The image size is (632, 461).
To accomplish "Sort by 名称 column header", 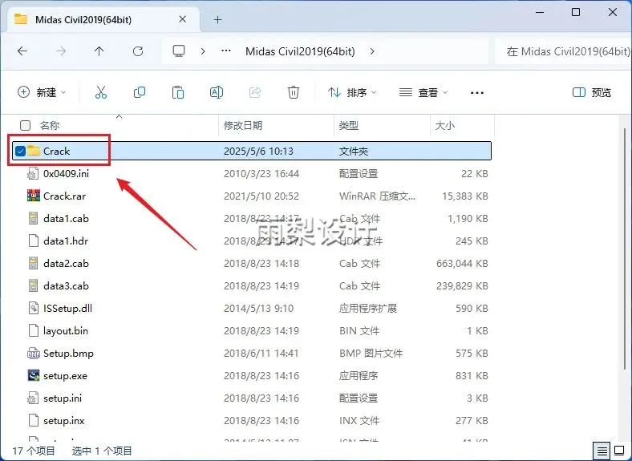I will click(50, 125).
